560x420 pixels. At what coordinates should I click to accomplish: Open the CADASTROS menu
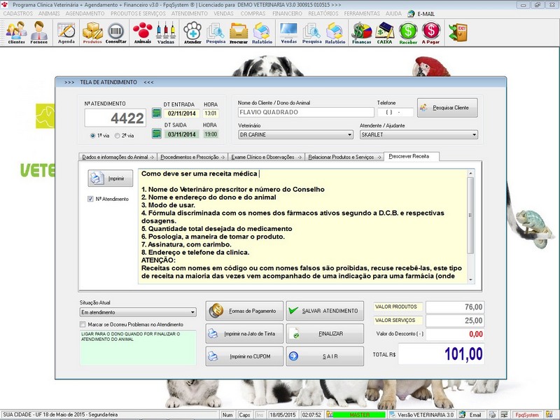click(18, 13)
